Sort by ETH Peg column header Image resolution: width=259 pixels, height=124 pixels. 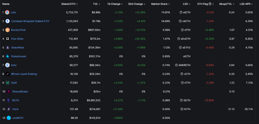click(206, 4)
